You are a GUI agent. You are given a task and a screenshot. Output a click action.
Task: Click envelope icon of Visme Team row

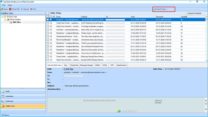pos(51,56)
